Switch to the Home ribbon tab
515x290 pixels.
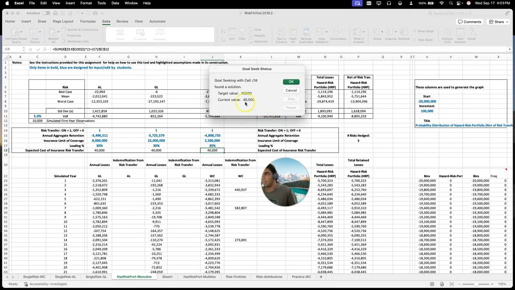10,21
